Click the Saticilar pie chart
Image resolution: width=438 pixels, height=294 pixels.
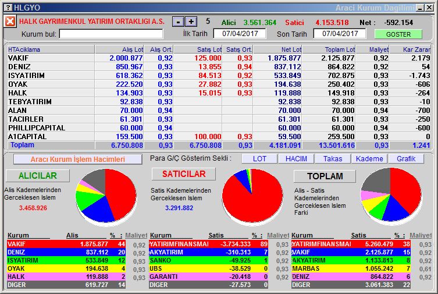tap(252, 196)
